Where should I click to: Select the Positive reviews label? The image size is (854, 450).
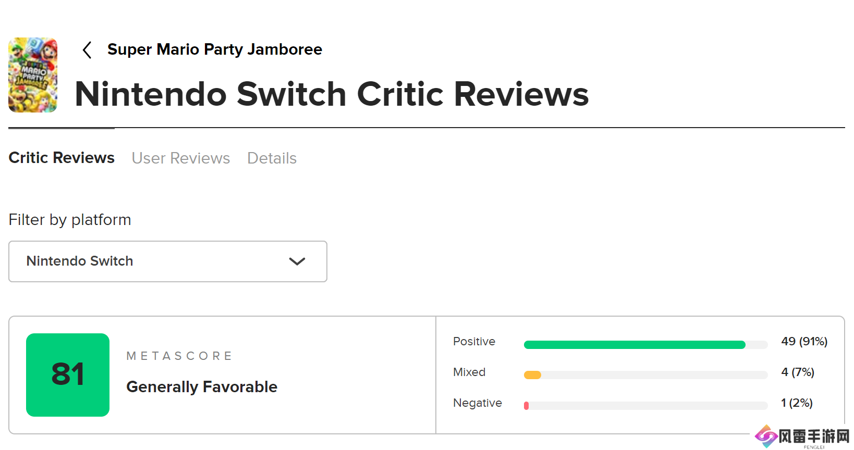[474, 342]
